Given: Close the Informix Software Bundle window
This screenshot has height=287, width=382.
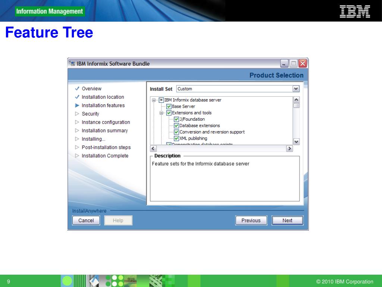Looking at the screenshot, I should tap(303, 64).
